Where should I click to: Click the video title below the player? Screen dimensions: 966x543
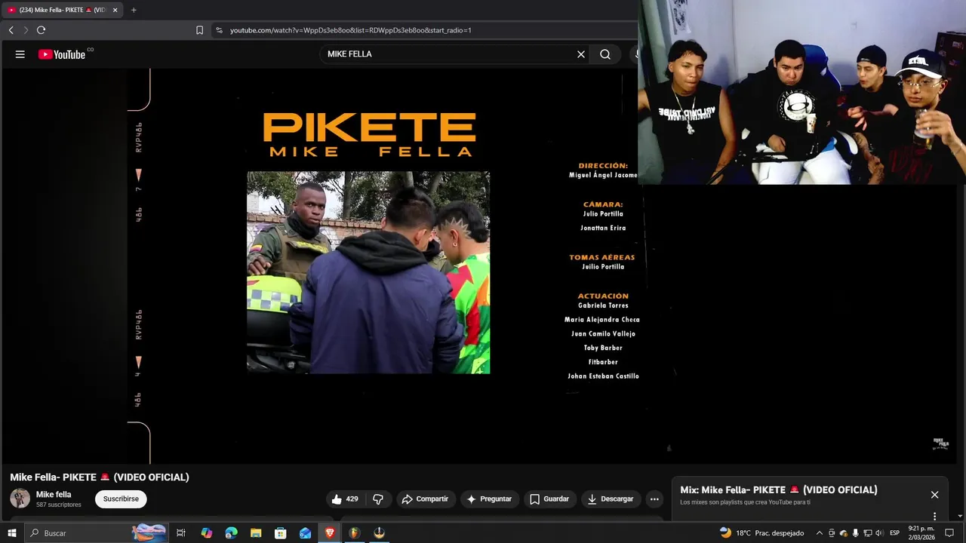click(100, 477)
